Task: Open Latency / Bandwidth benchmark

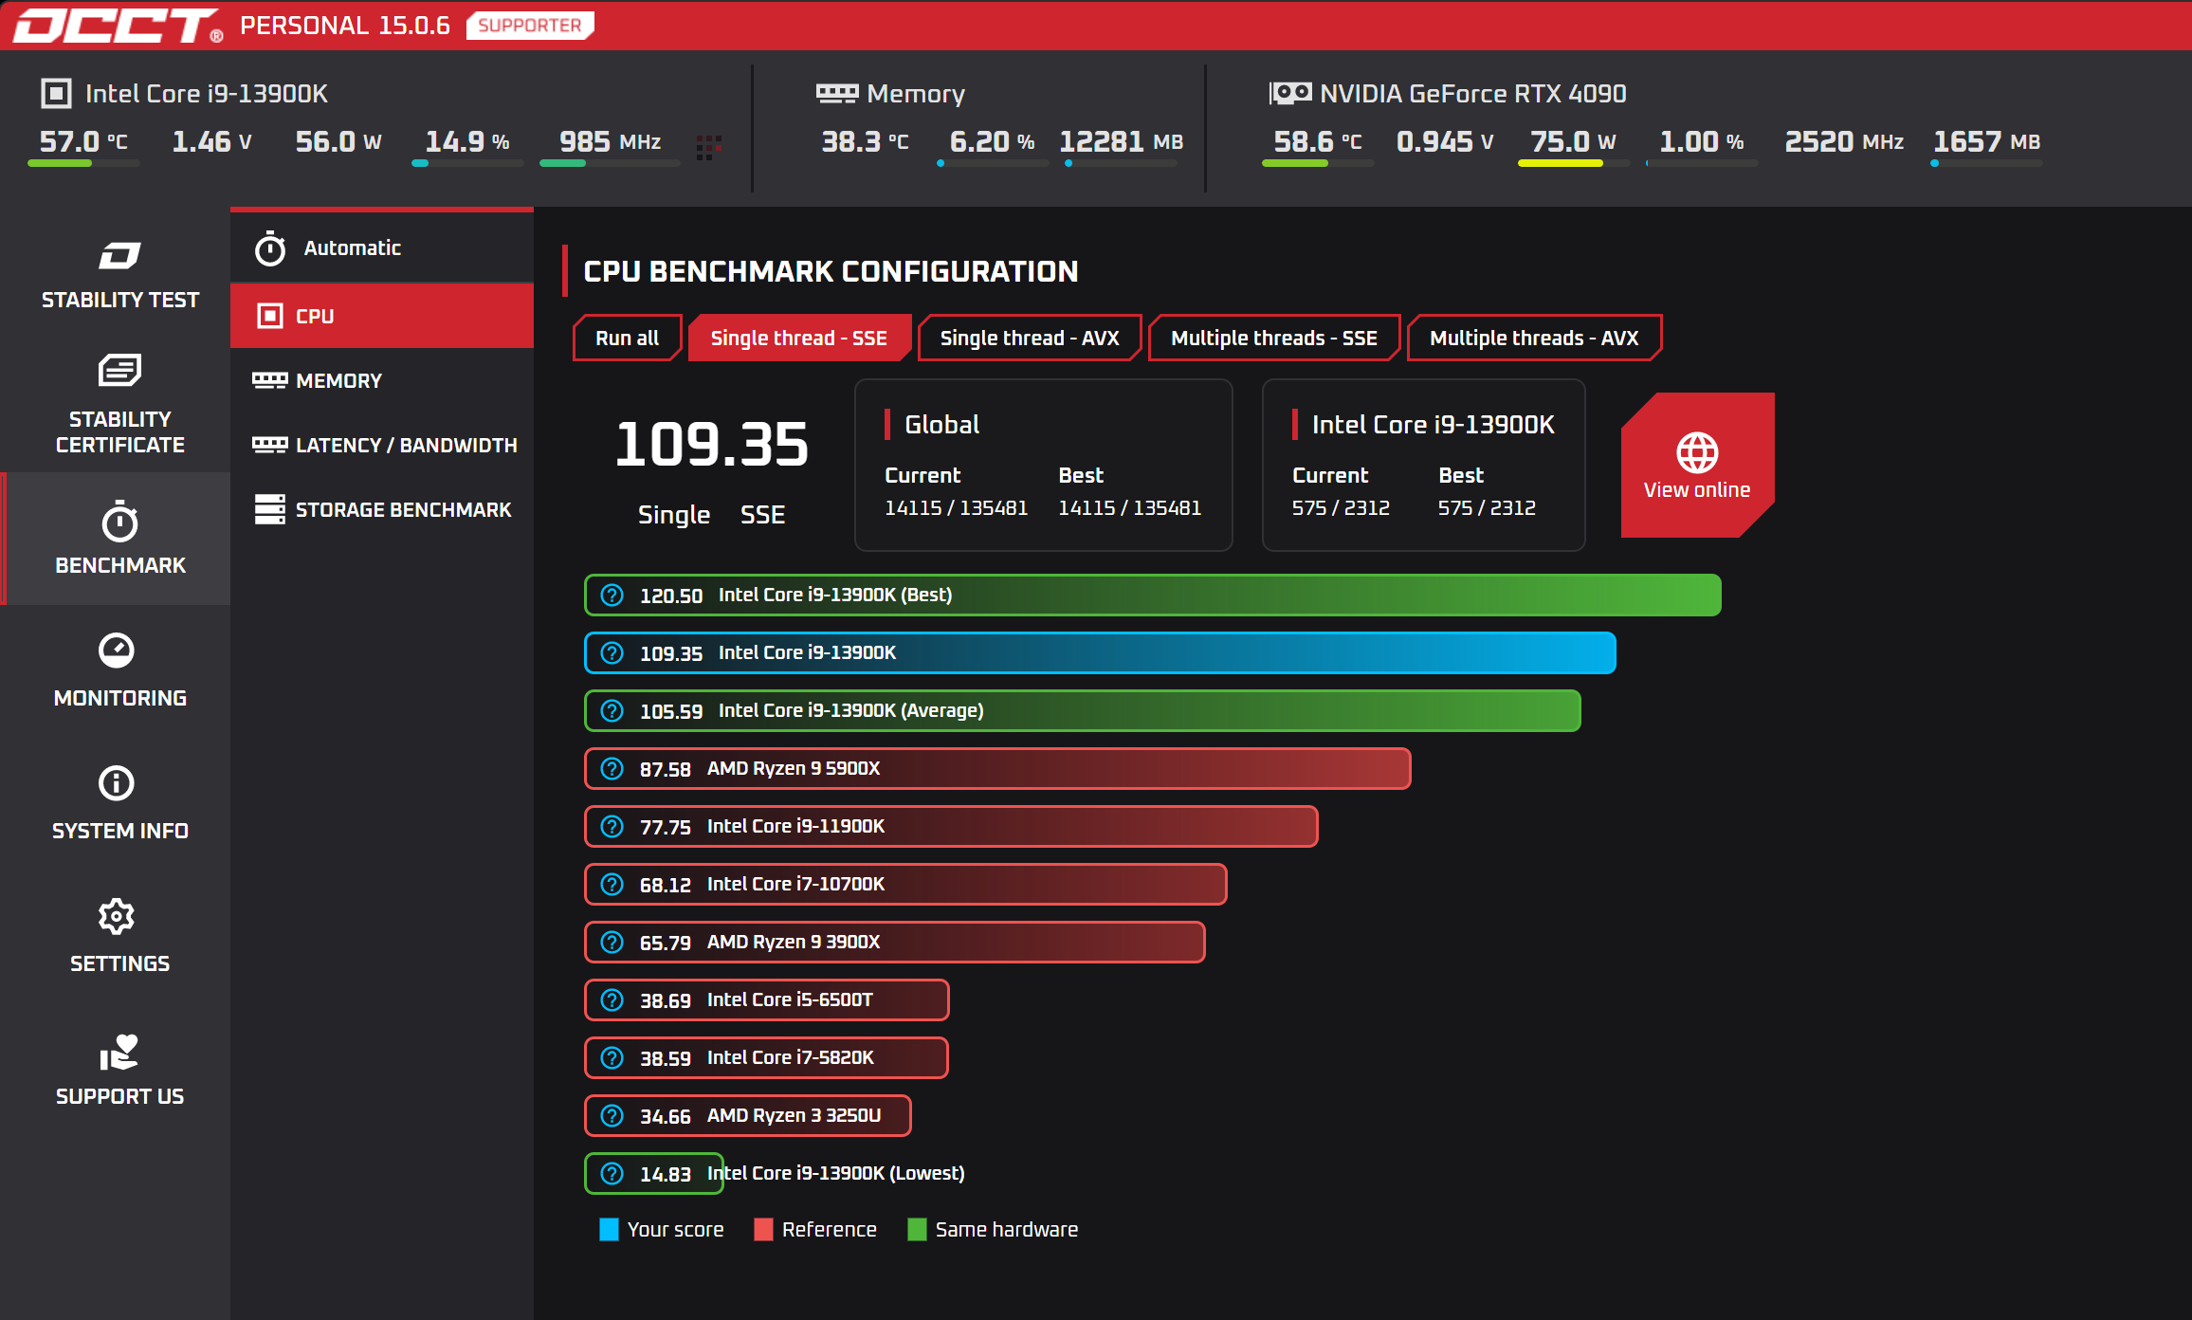Action: 406,446
